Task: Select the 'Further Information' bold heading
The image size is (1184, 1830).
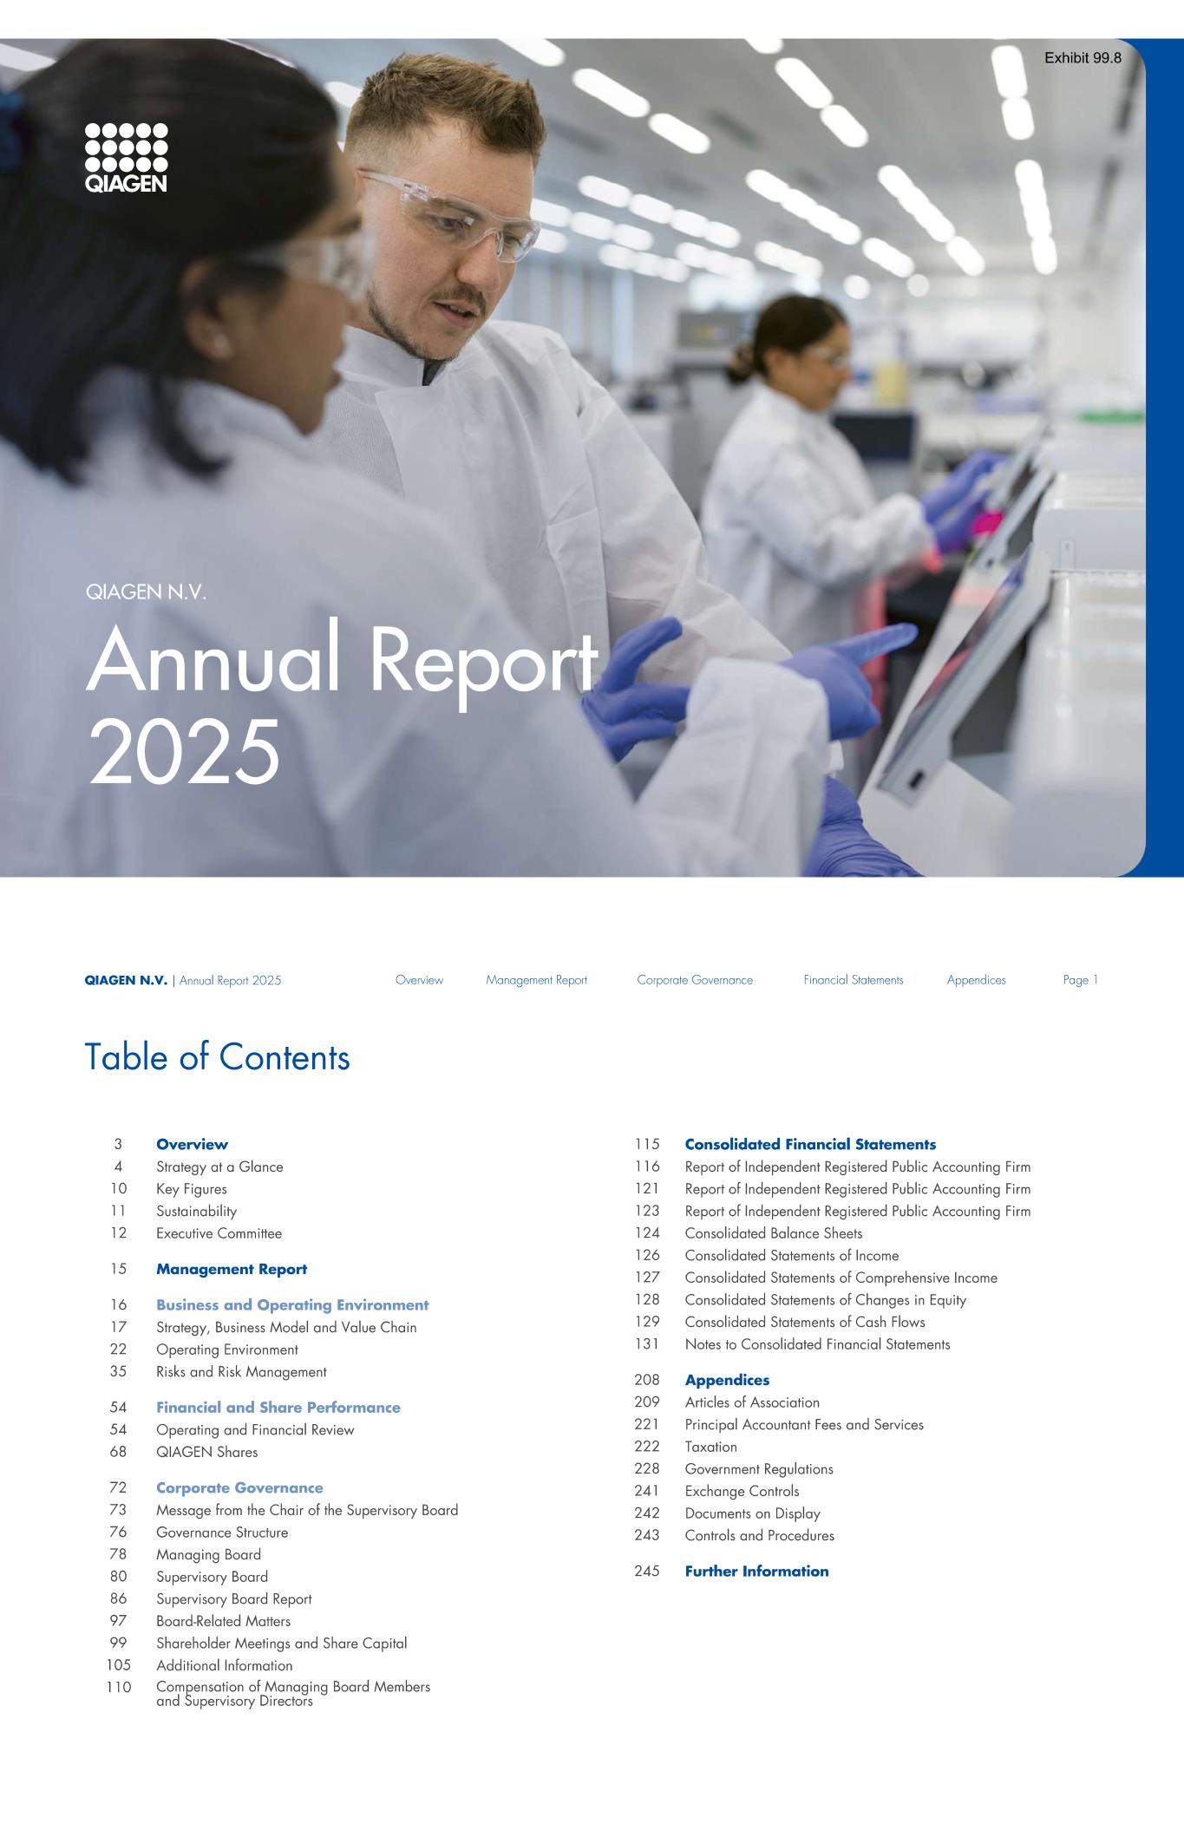Action: [756, 1572]
